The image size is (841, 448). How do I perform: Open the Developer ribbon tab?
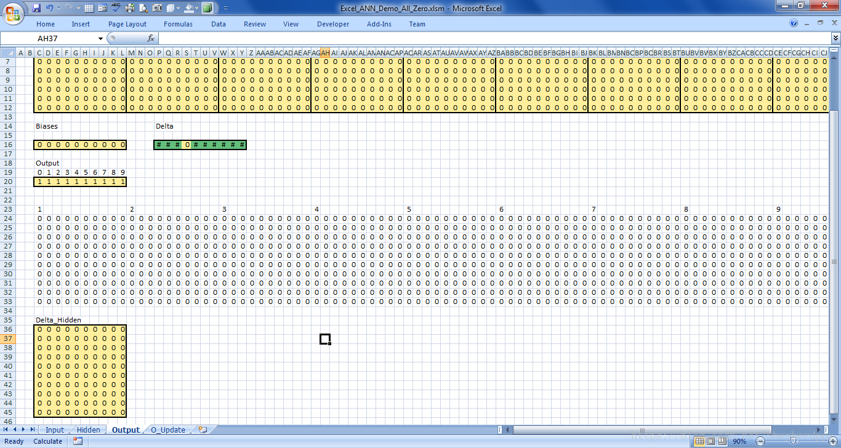pos(333,24)
